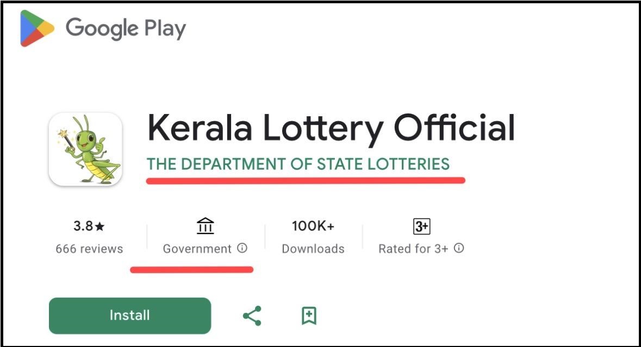Show info about the Government badge
The image size is (641, 347).
click(242, 248)
